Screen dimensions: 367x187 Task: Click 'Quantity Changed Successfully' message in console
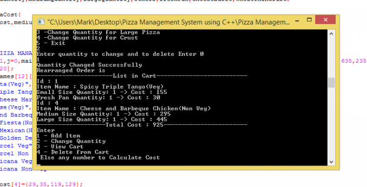point(90,65)
